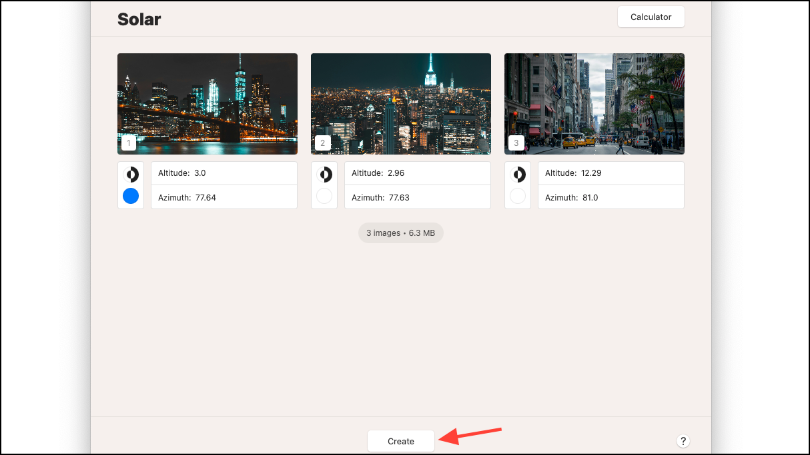Select the Brooklyn Bridge night image thumbnail
The height and width of the screenshot is (455, 810).
[208, 104]
